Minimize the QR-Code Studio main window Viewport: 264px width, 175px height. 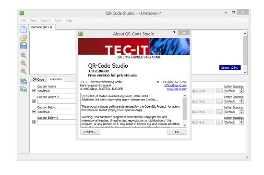(x=226, y=12)
